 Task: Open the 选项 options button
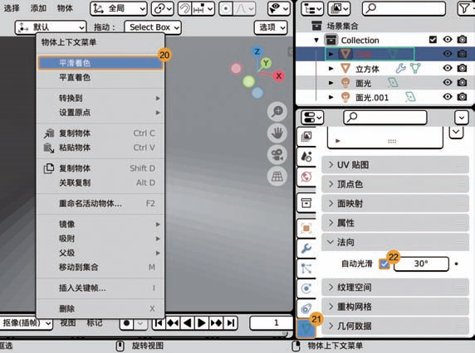(x=271, y=27)
